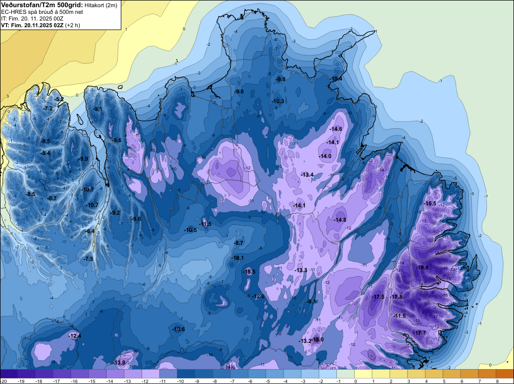Click the -17.5 temperature reading
514x384 pixels.
(x=378, y=297)
